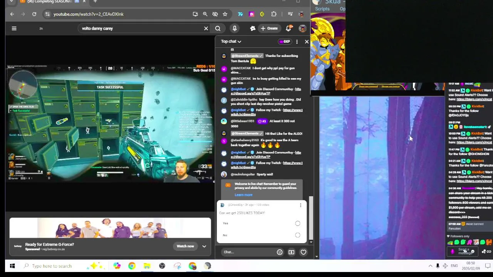
Task: Open the emoji picker in chat
Action: click(x=280, y=252)
